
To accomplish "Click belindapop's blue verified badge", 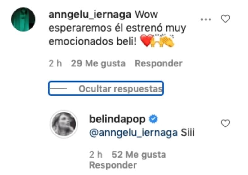I will 153,119.
